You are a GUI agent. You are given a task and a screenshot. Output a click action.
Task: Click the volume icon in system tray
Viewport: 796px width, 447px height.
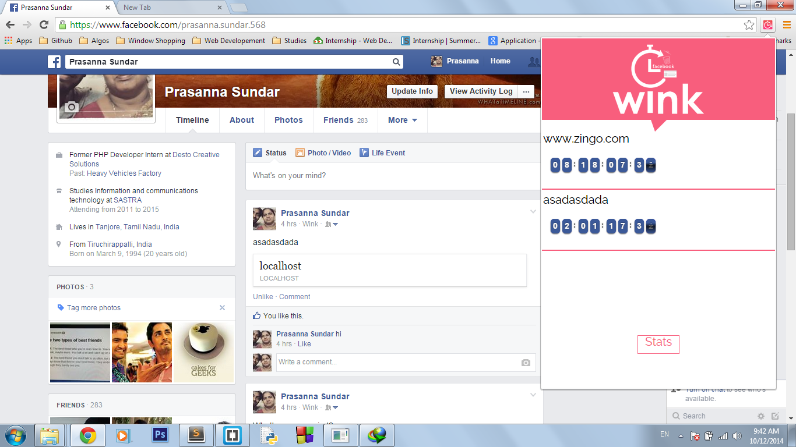(737, 435)
